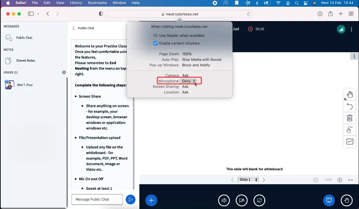Toggle the share webcam button

pyautogui.click(x=241, y=200)
